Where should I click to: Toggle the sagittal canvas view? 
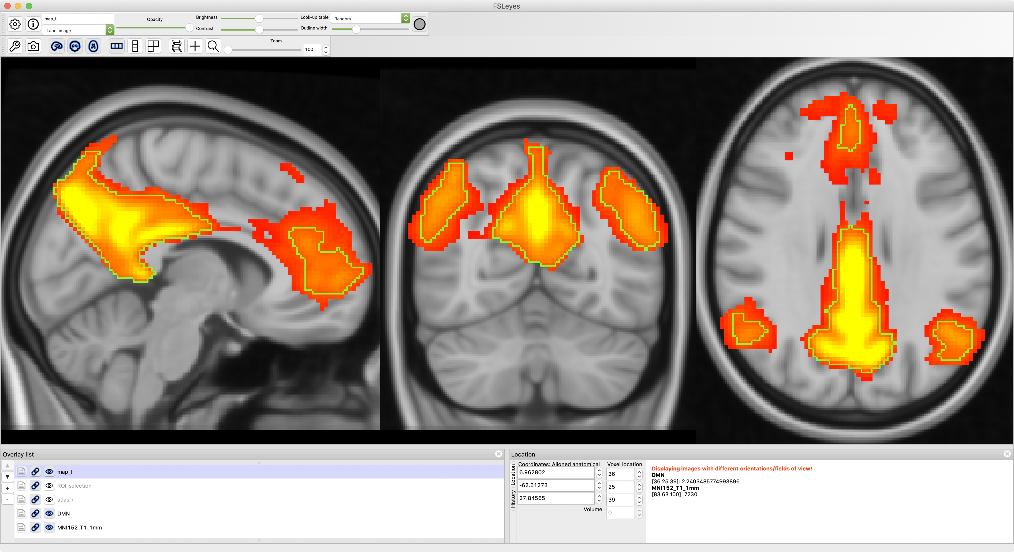point(57,46)
